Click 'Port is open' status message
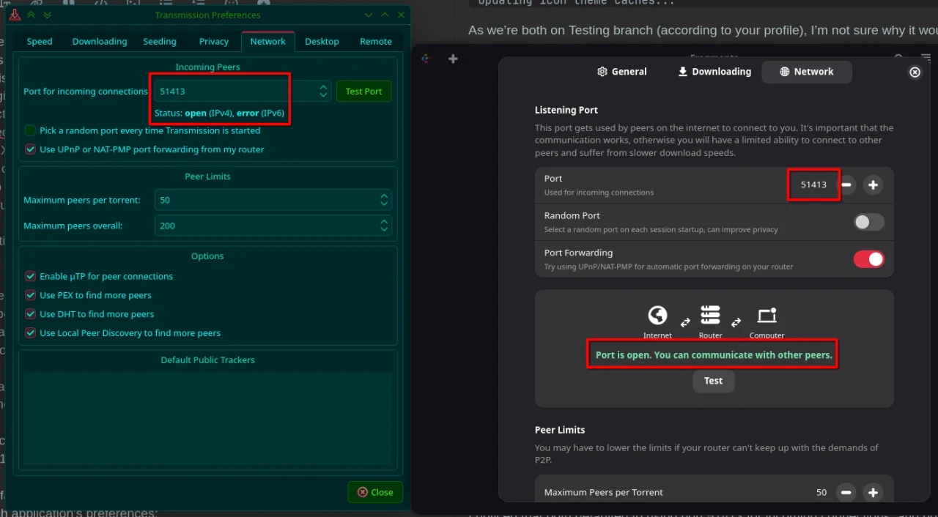This screenshot has width=938, height=517. point(714,355)
